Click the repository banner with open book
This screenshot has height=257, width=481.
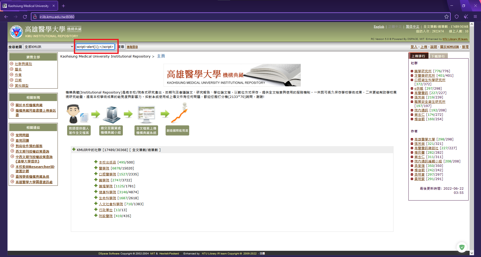[232, 75]
